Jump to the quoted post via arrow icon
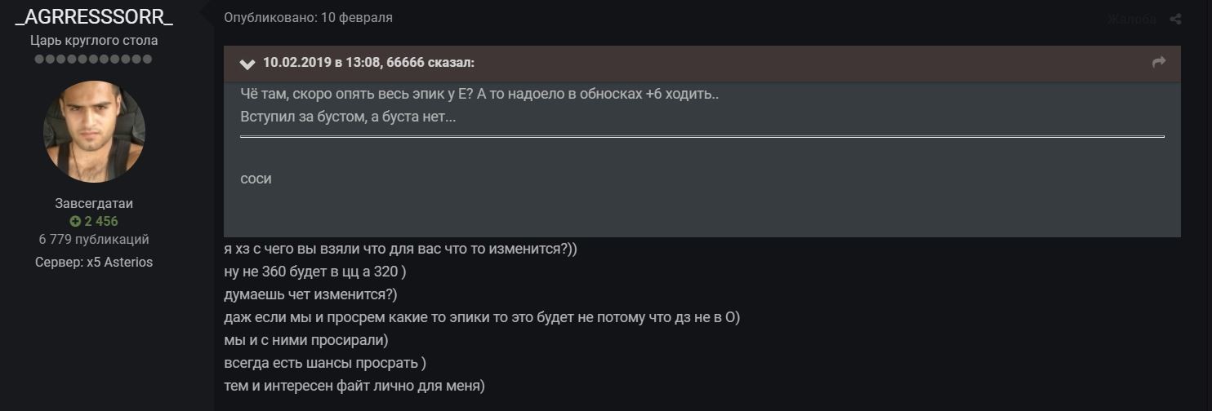The width and height of the screenshot is (1212, 411). pos(1158,62)
